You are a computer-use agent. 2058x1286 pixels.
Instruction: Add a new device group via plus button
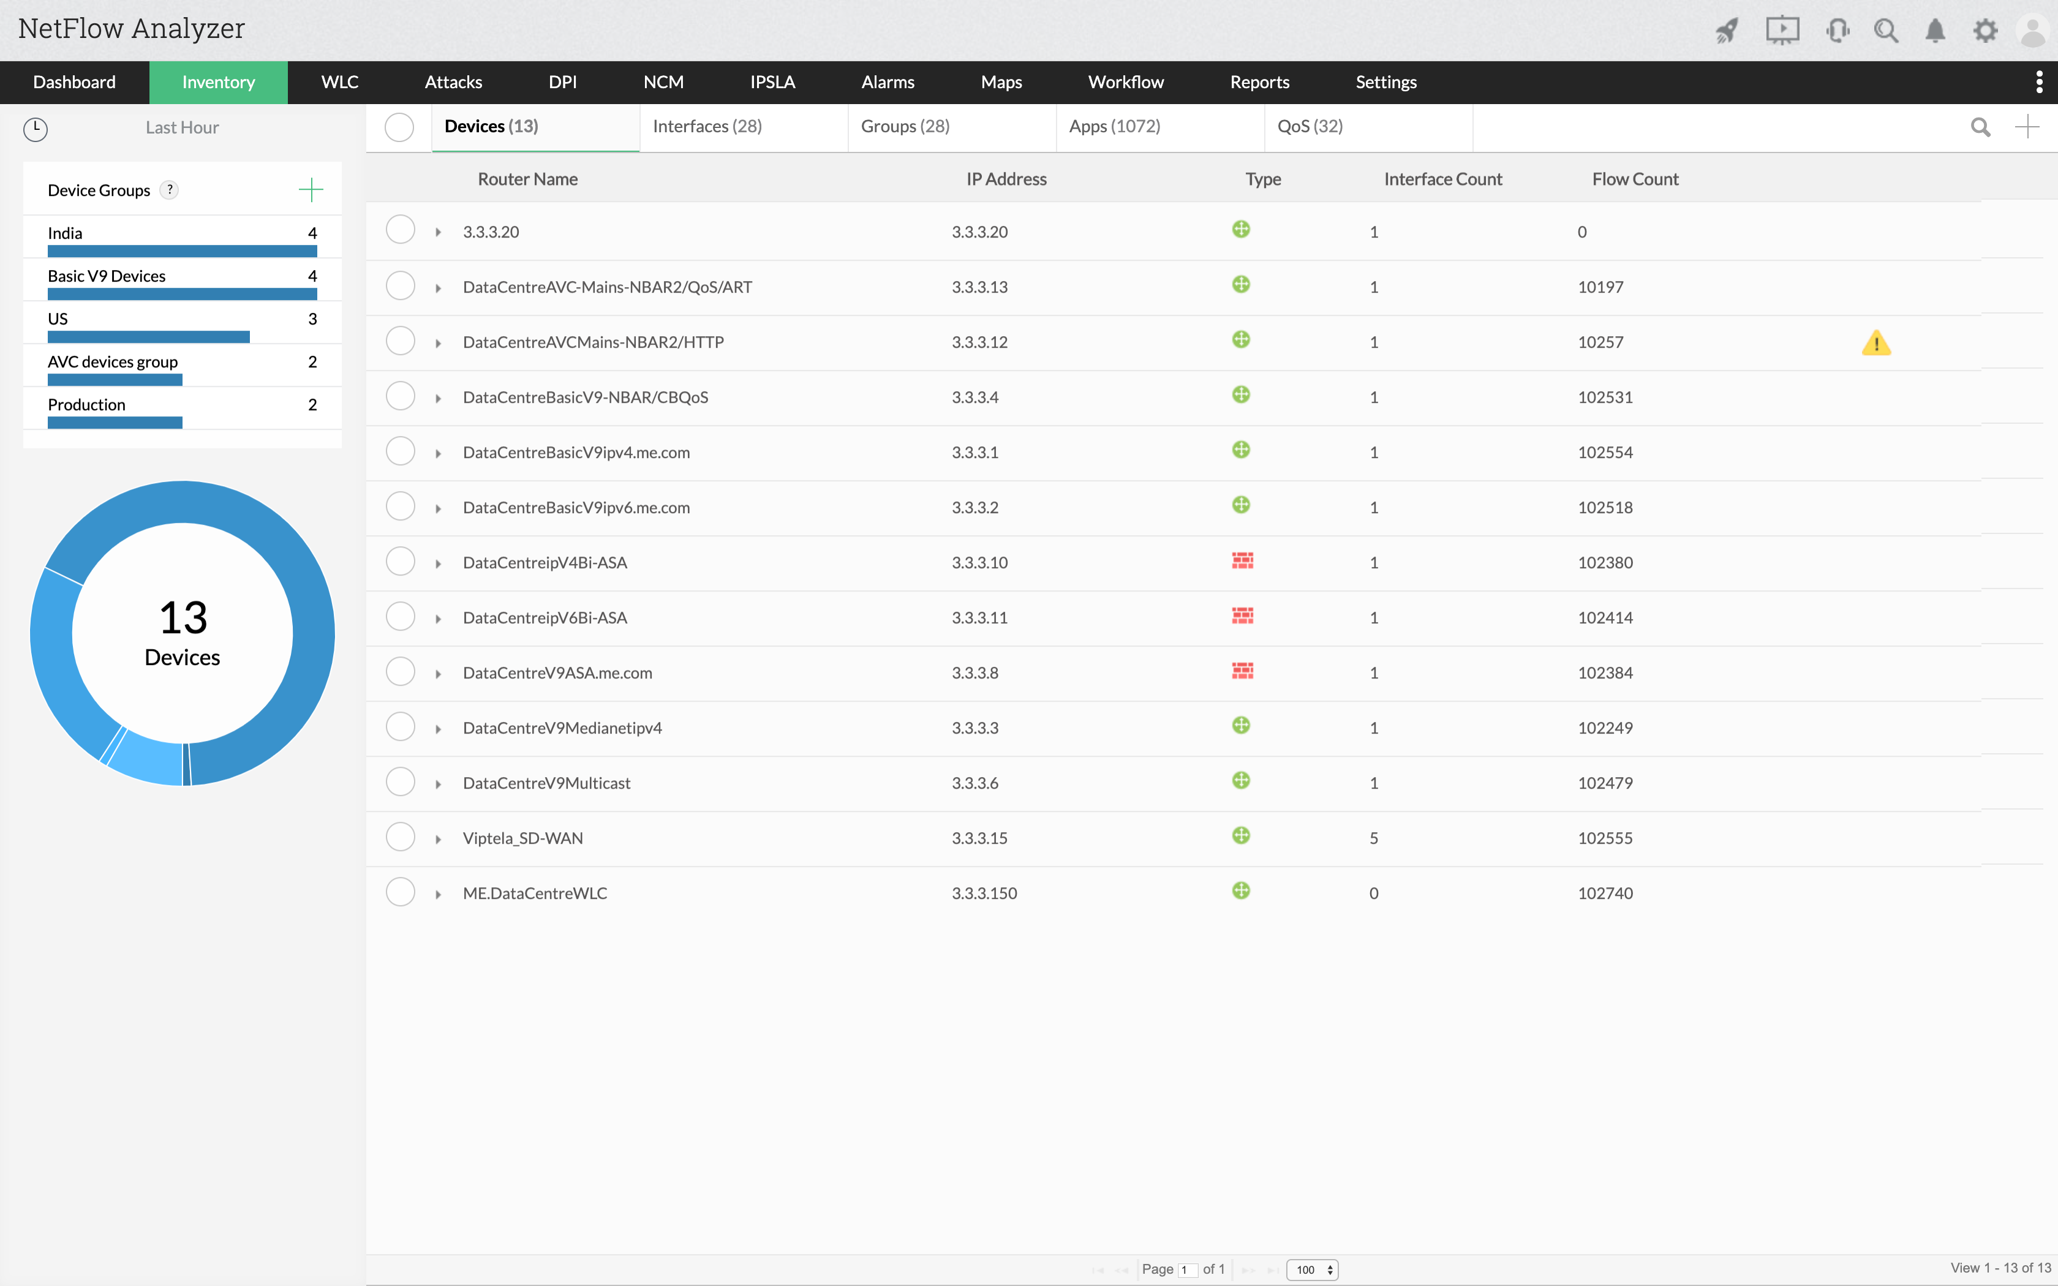click(x=311, y=189)
